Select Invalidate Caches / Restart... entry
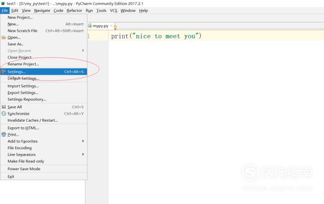This screenshot has width=324, height=204. tap(44, 120)
